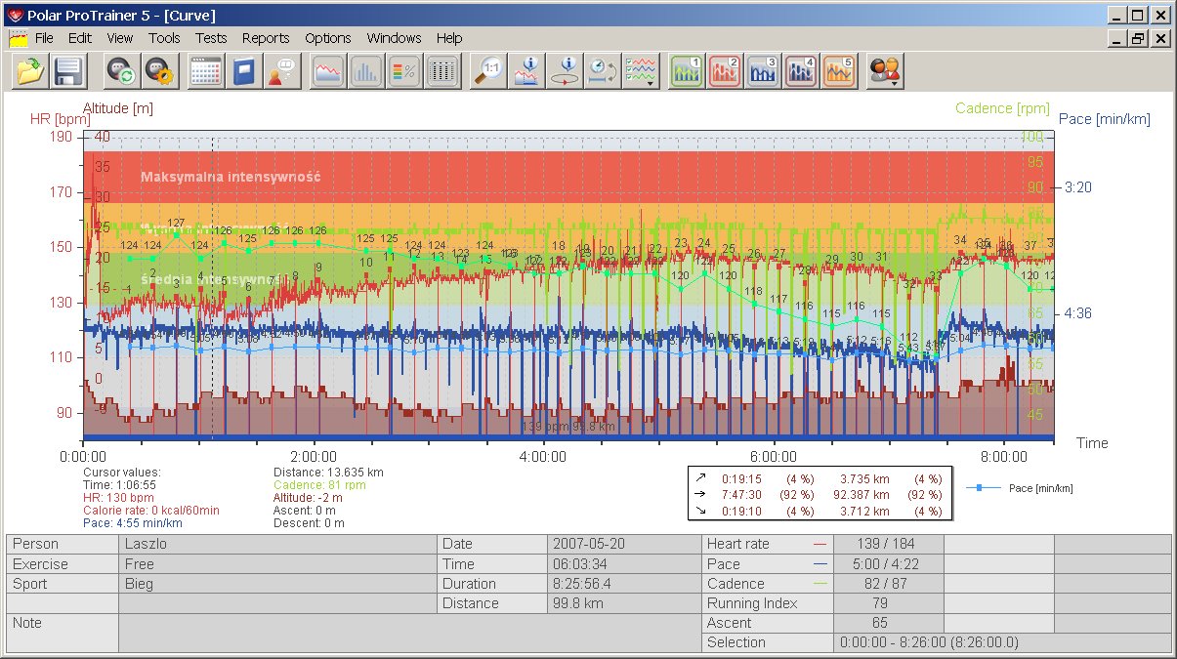The width and height of the screenshot is (1177, 659).
Task: Click the Maksymalna intensywność zone band
Action: point(568,177)
